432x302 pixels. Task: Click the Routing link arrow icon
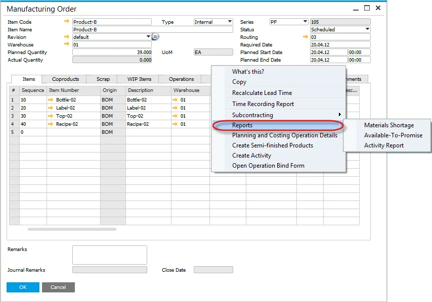coord(305,37)
